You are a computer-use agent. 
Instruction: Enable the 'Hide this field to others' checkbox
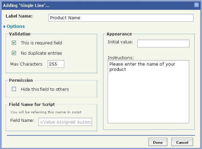pos(14,89)
